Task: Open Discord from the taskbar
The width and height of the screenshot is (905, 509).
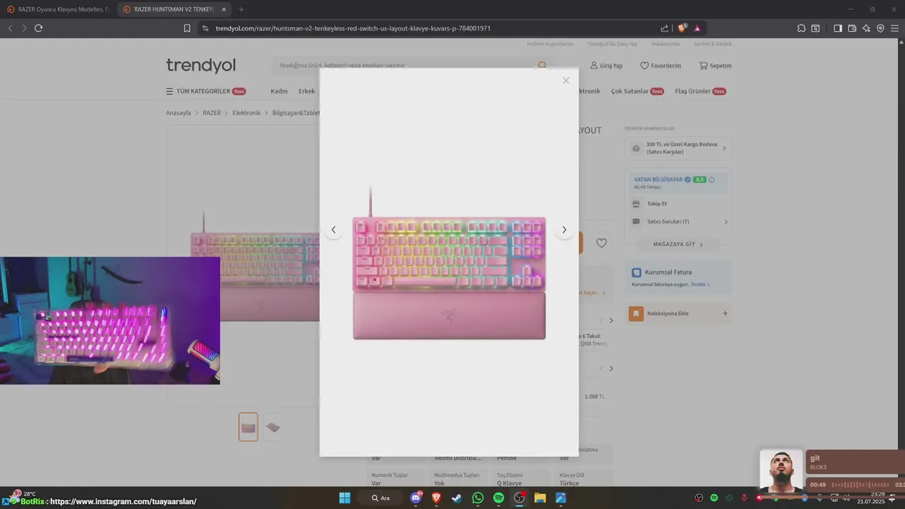Action: coord(416,498)
